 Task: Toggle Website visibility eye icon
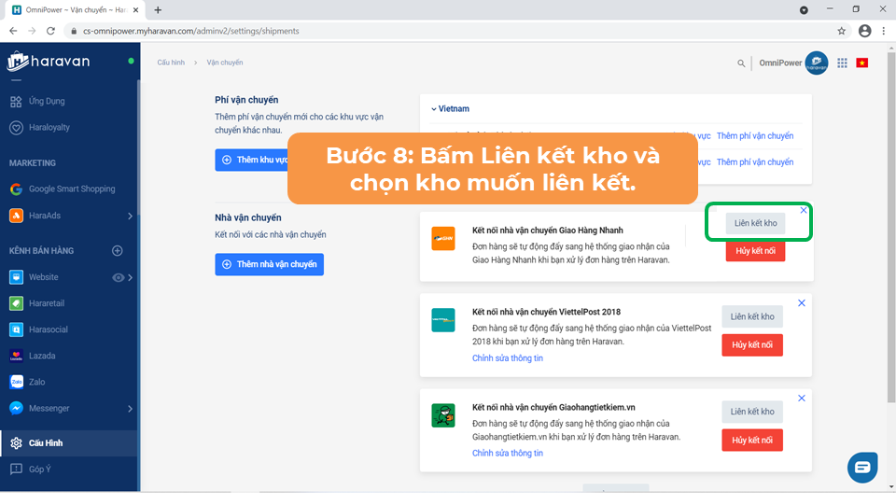118,278
